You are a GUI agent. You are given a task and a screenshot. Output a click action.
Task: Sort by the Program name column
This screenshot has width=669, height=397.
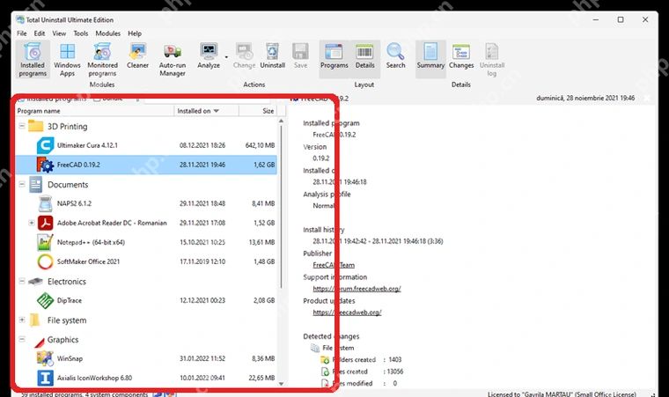click(x=95, y=111)
